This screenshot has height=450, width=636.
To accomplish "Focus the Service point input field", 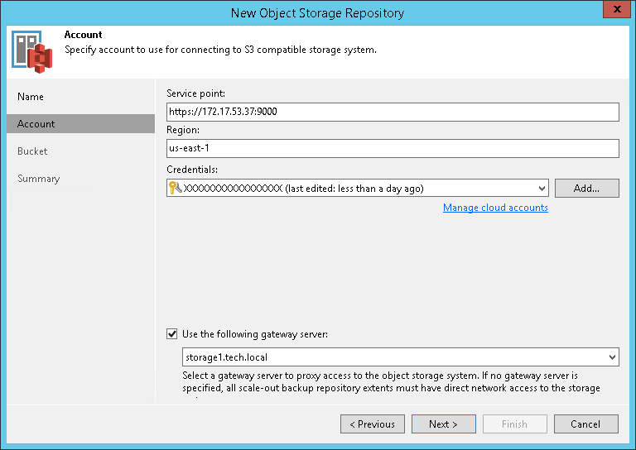I will point(393,112).
